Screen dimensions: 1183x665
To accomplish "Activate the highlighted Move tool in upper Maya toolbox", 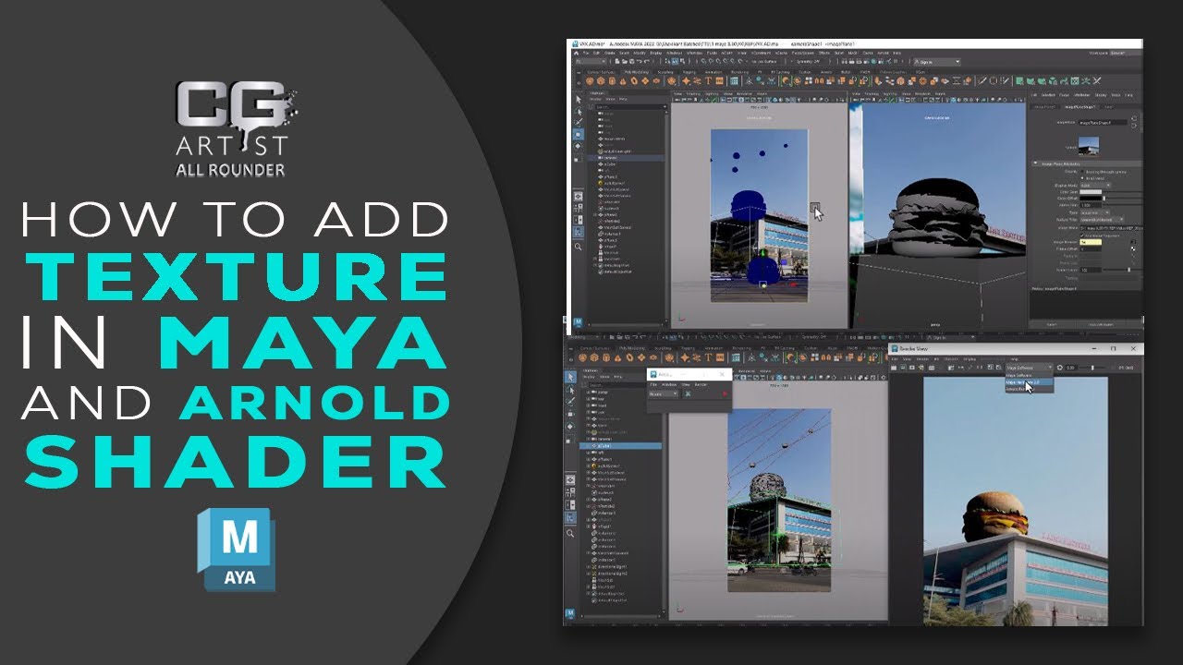I will (578, 134).
